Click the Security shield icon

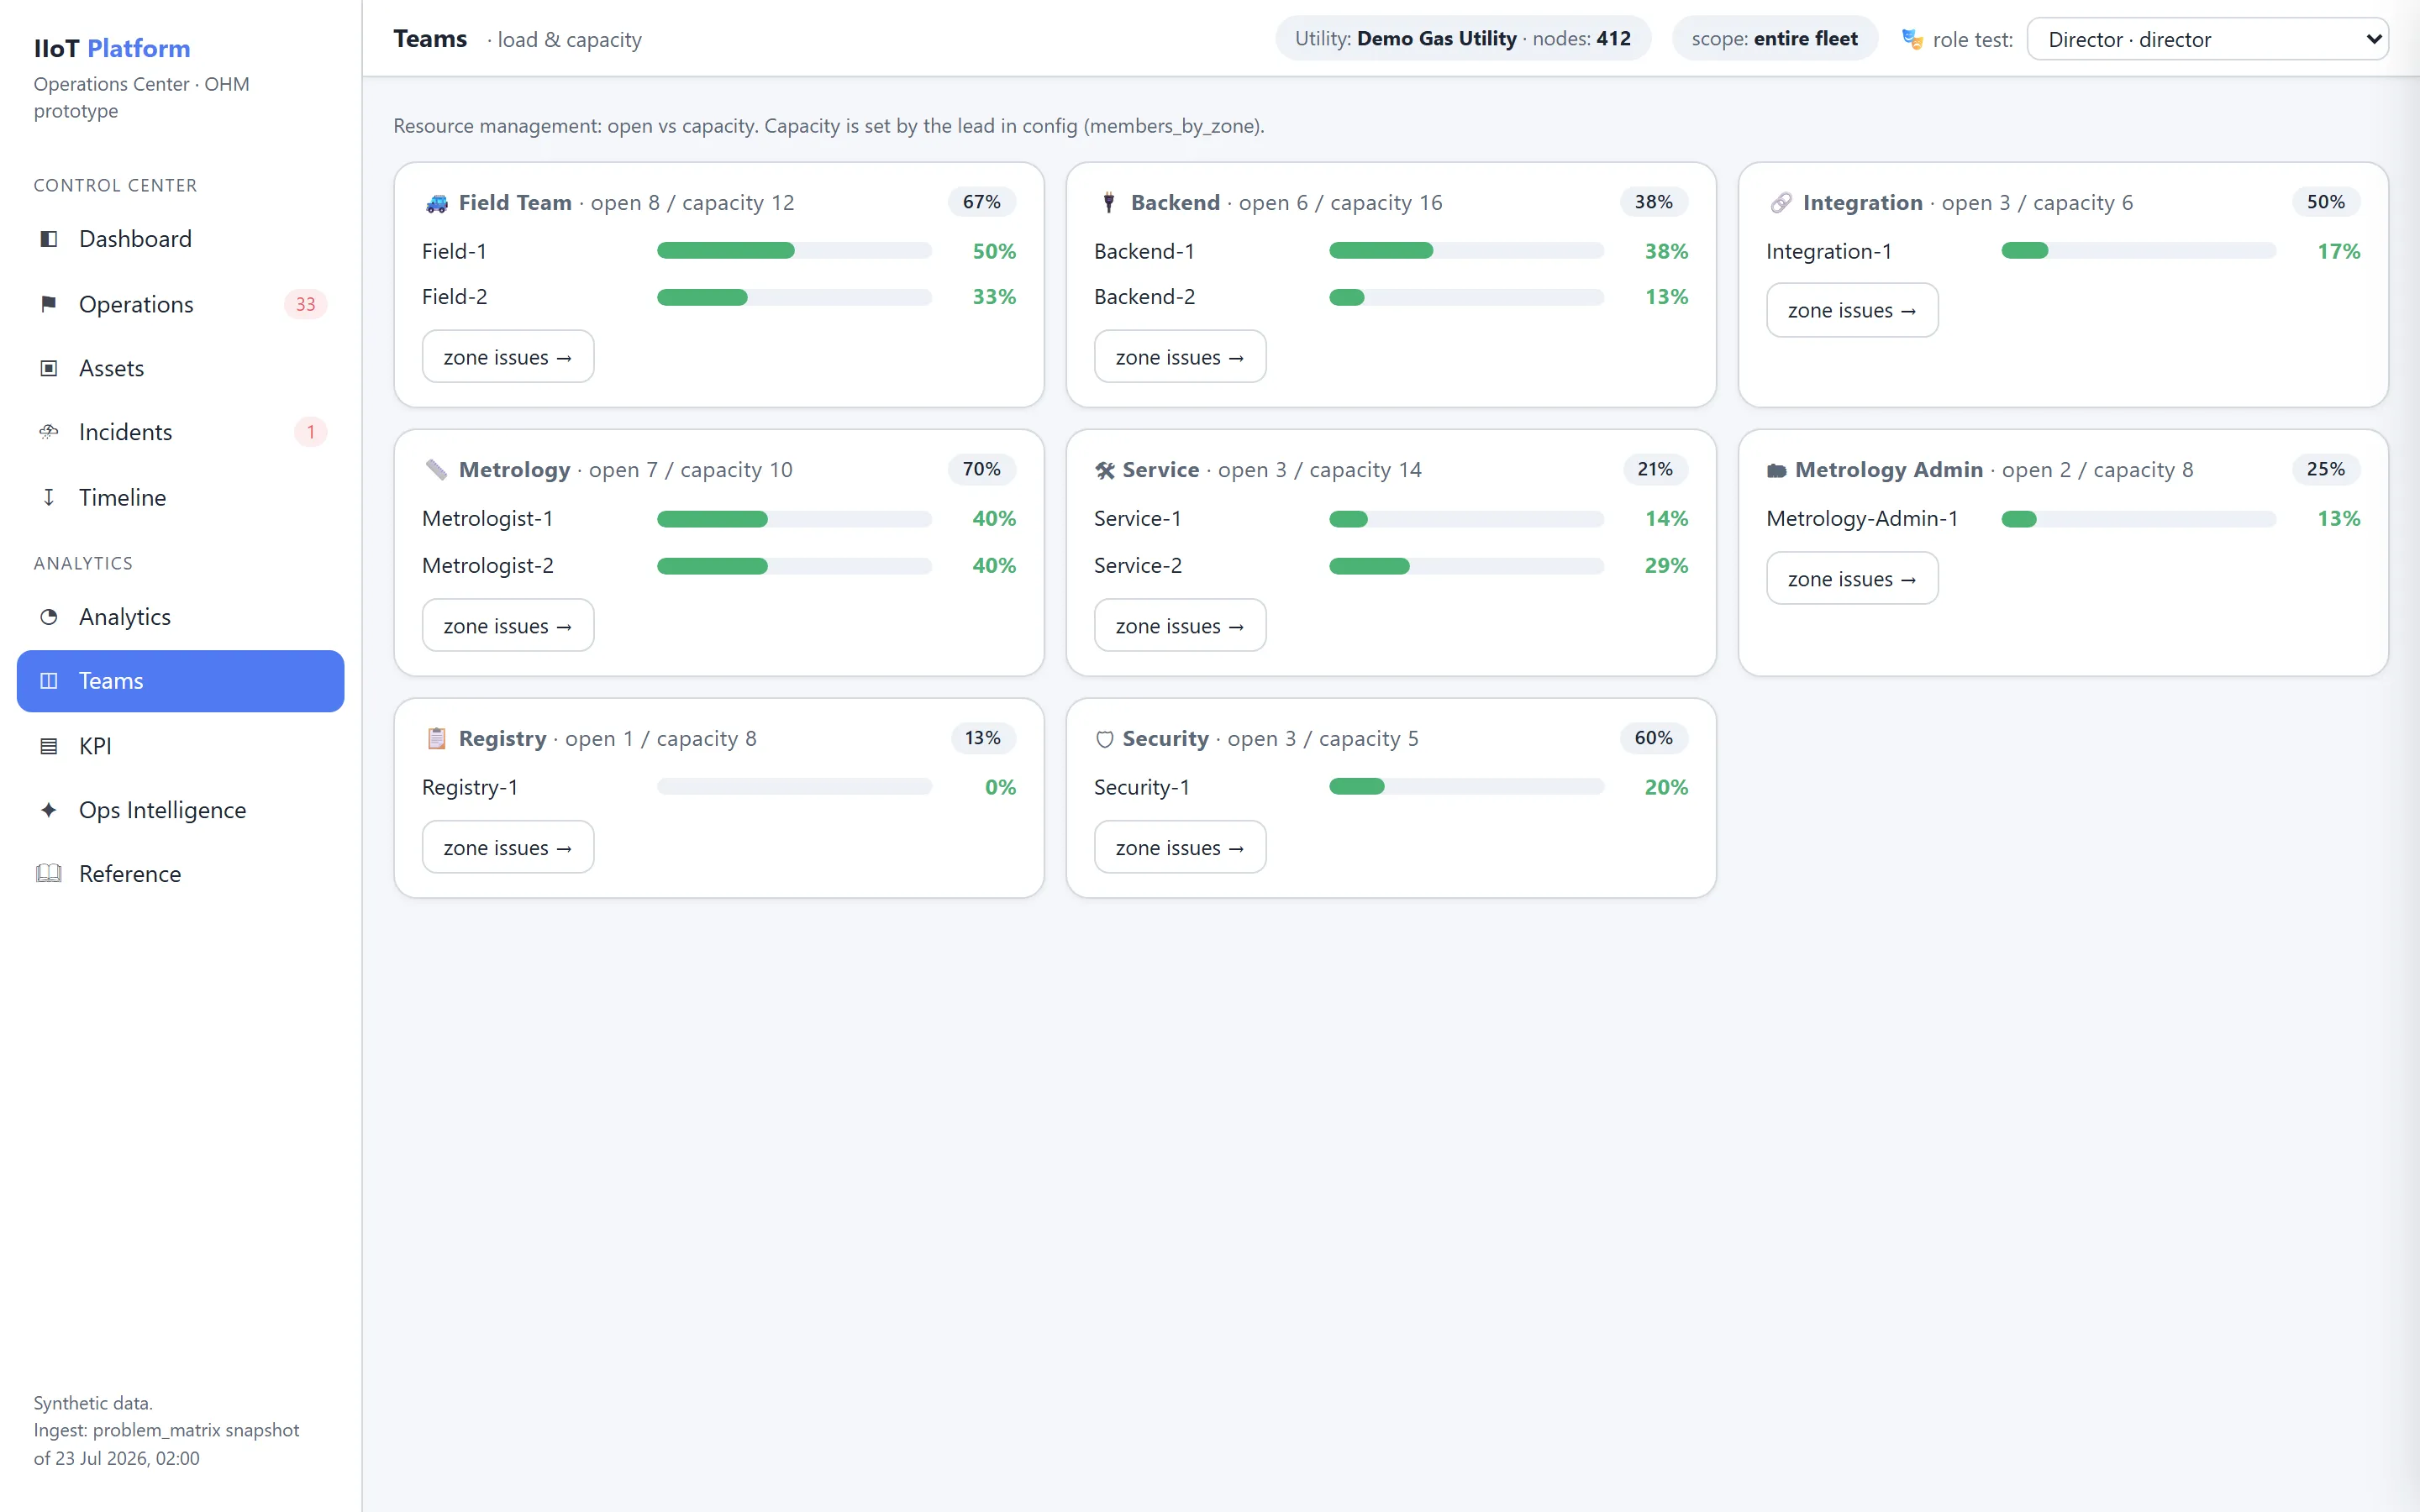(x=1105, y=739)
